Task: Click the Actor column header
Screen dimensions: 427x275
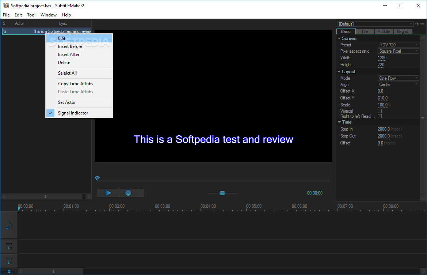Action: [x=19, y=23]
